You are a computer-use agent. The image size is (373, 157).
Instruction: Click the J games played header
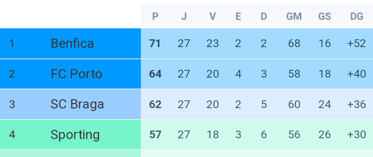tap(184, 16)
